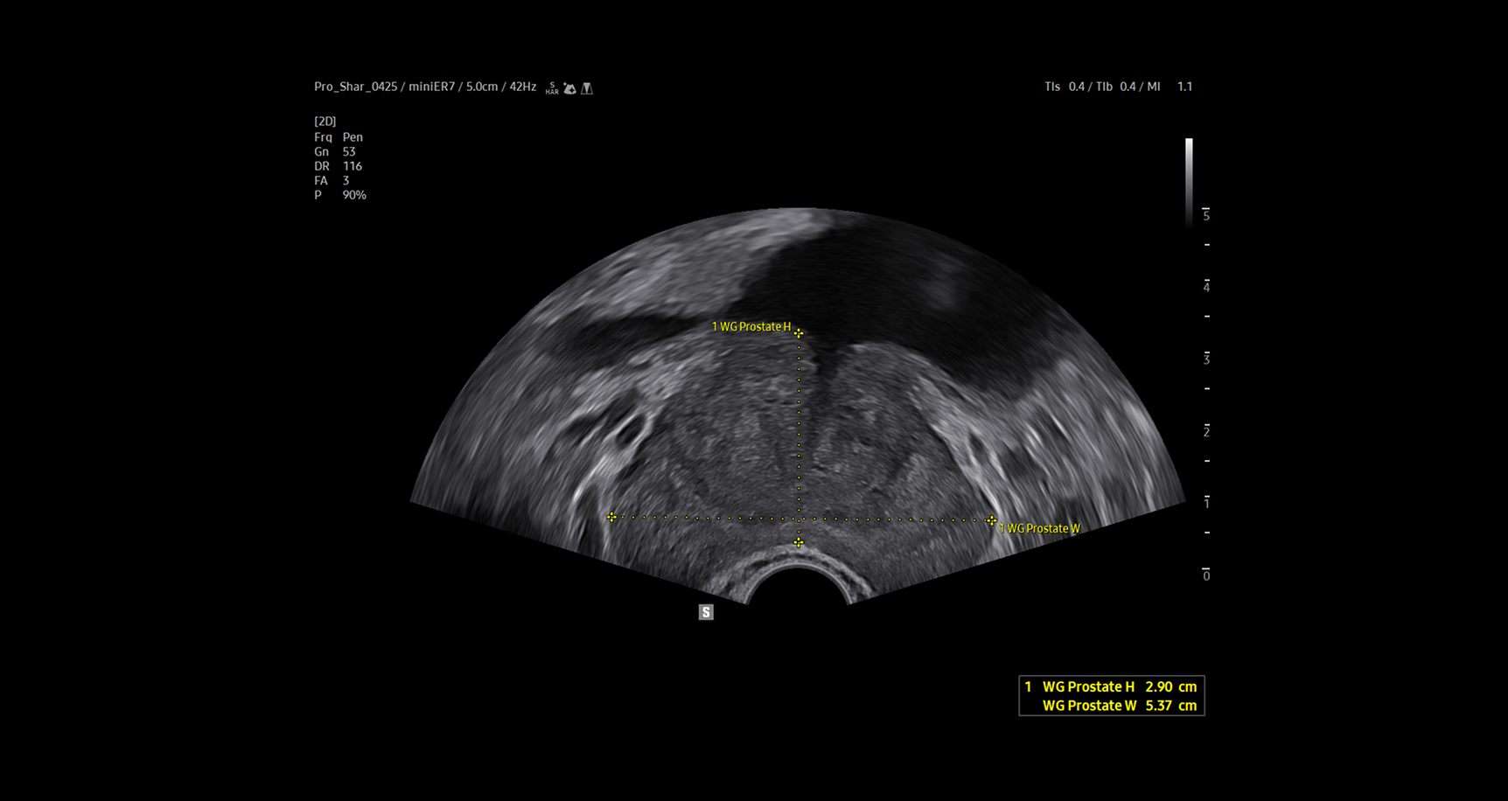Click the ultrasound image enhancement icon with sparkle
Viewport: 1508px width, 801px height.
point(569,88)
